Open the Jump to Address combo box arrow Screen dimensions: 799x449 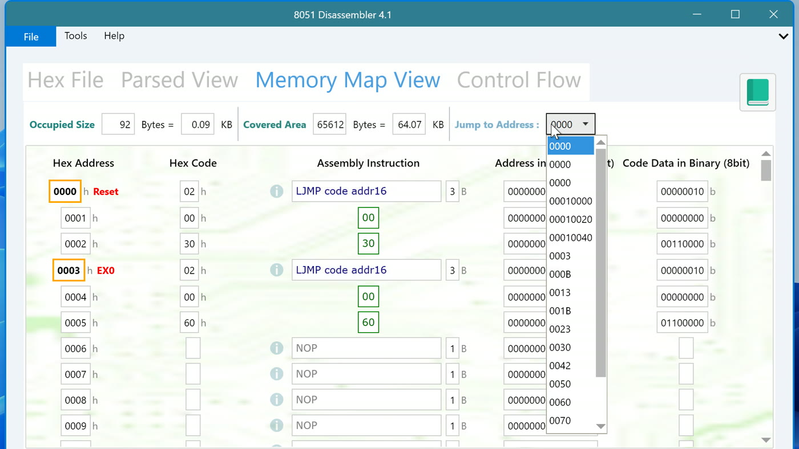tap(585, 124)
